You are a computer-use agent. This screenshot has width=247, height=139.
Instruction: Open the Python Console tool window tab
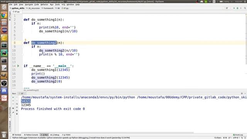pos(31,135)
